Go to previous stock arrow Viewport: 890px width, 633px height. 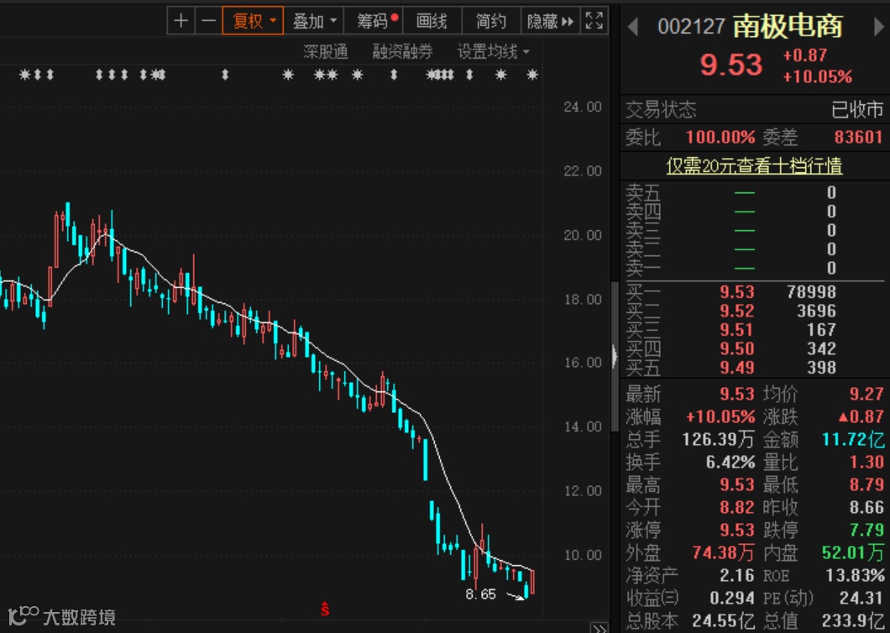point(633,27)
